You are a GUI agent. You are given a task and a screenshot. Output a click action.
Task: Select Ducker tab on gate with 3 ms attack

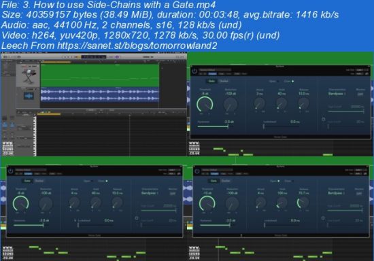pos(224,81)
